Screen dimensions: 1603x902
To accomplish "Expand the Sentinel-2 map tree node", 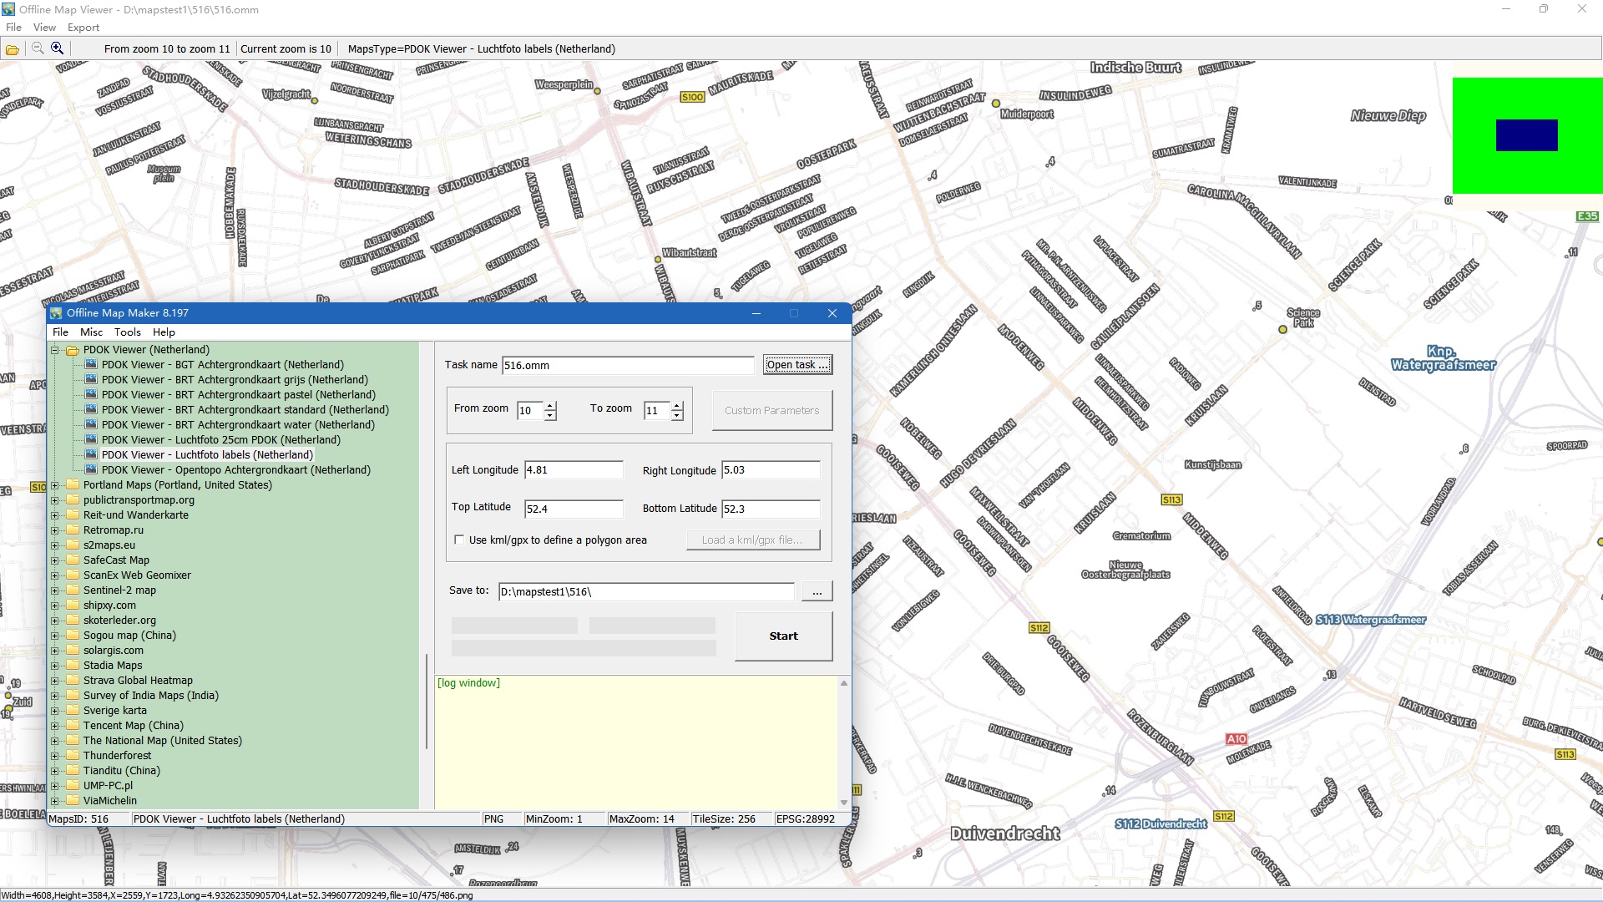I will (x=55, y=590).
